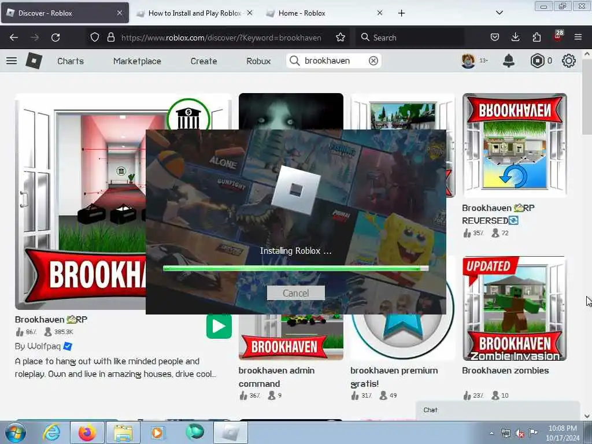Open Windows Media Player in taskbar
The height and width of the screenshot is (444, 592).
pyautogui.click(x=158, y=432)
